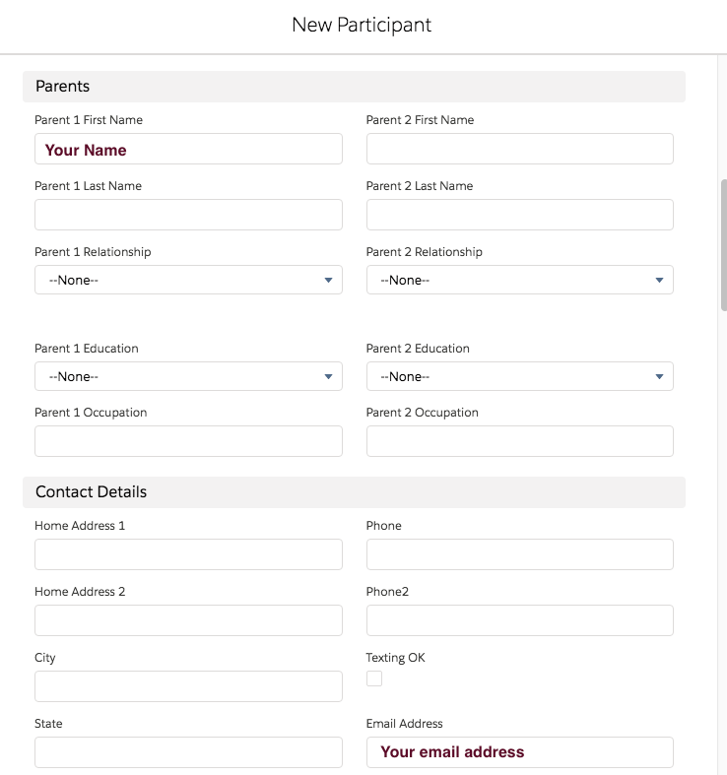
Task: Click the City input box
Action: click(x=188, y=686)
